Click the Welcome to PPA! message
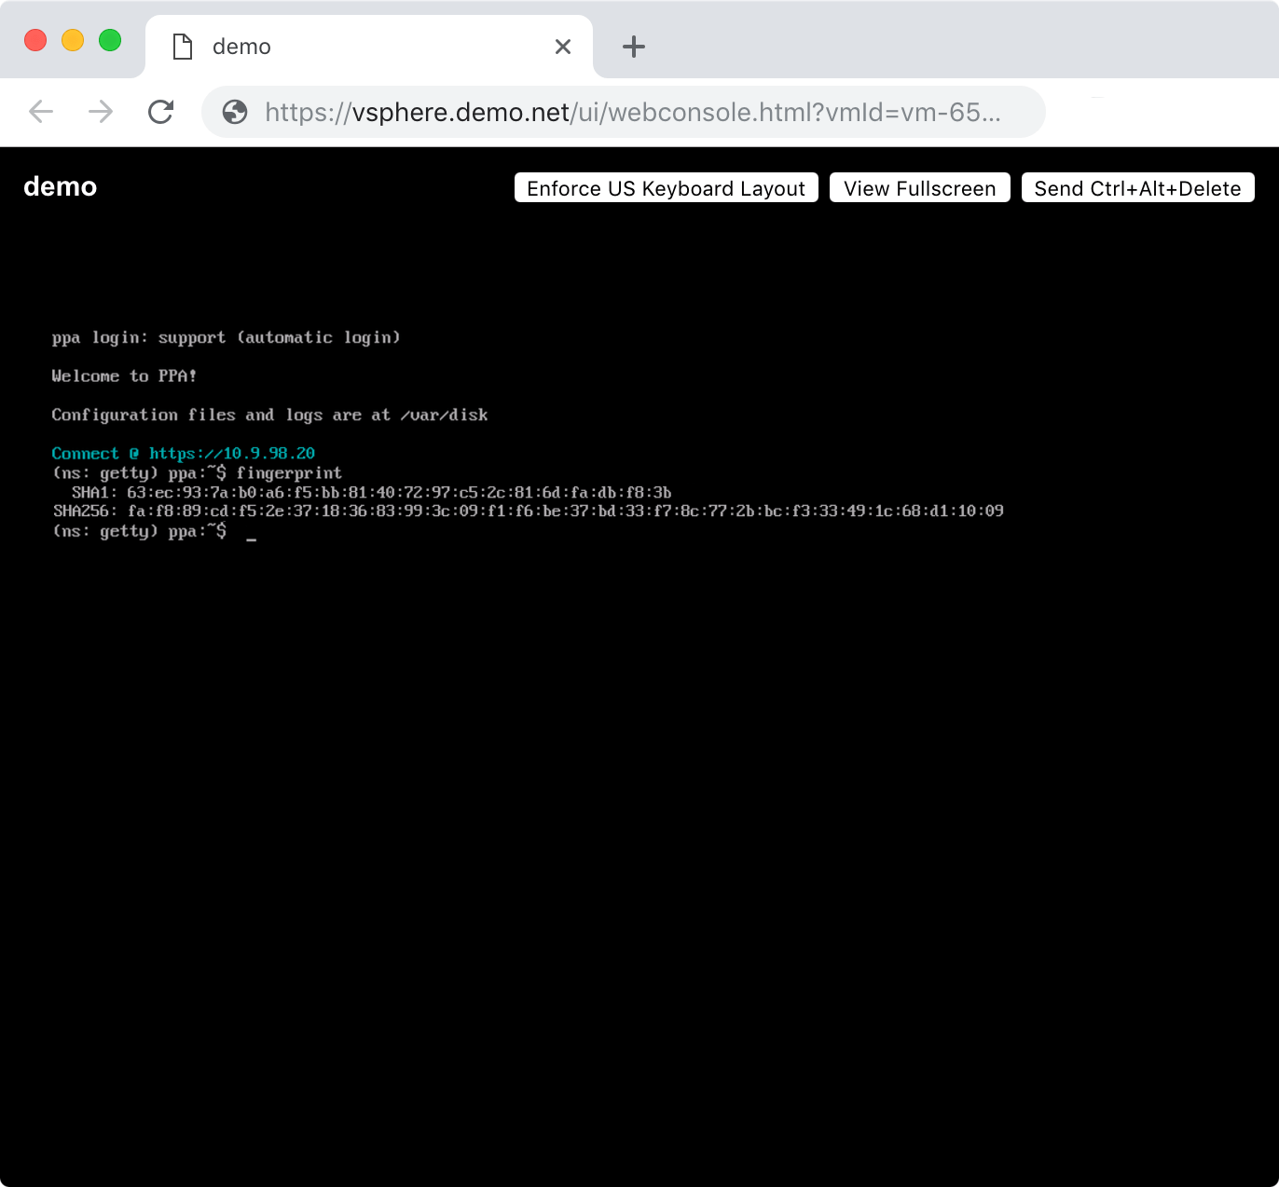This screenshot has height=1187, width=1279. [x=124, y=375]
